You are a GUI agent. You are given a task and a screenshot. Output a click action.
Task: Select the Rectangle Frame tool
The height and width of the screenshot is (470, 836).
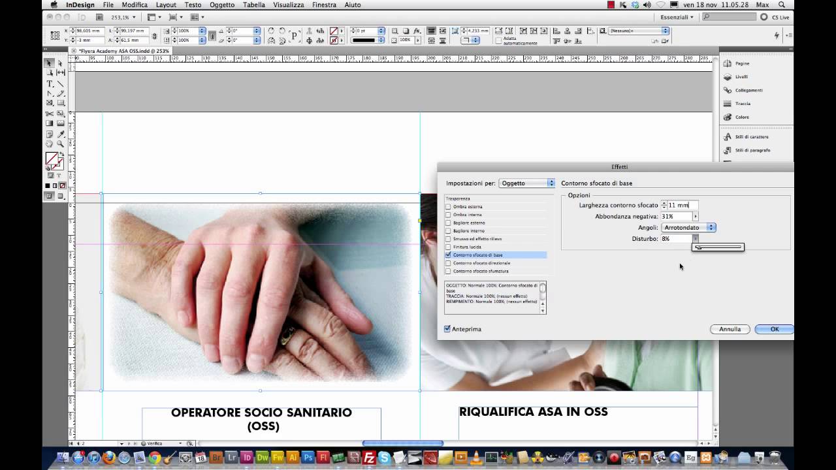(x=50, y=103)
